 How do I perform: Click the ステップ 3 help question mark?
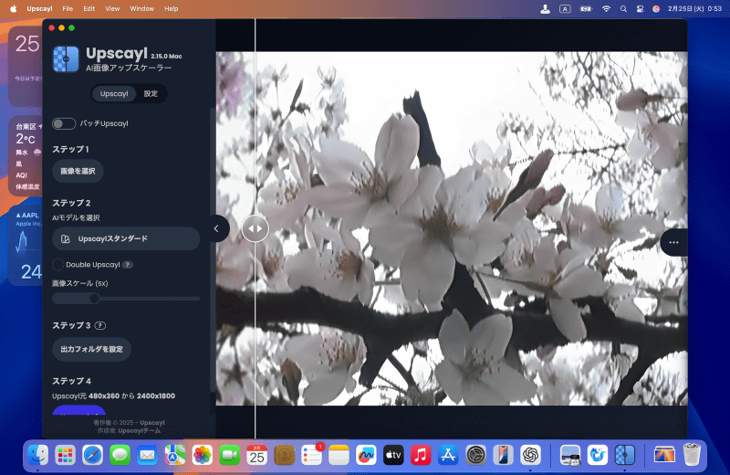(x=100, y=325)
